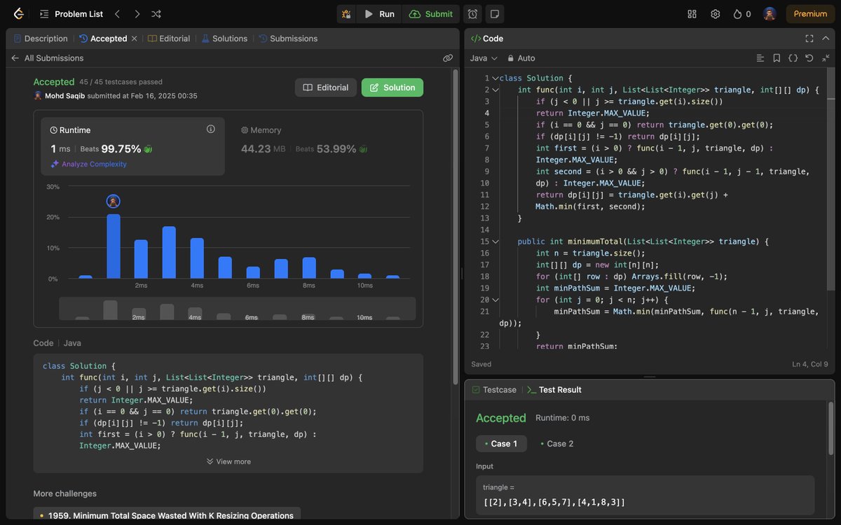The width and height of the screenshot is (841, 525).
Task: Click View more to expand the code snippet
Action: [228, 461]
